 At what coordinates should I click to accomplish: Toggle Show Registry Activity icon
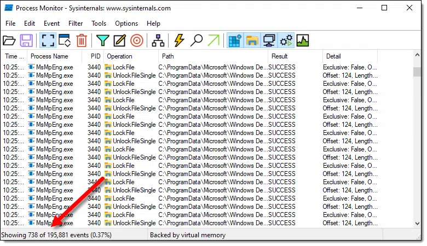235,41
